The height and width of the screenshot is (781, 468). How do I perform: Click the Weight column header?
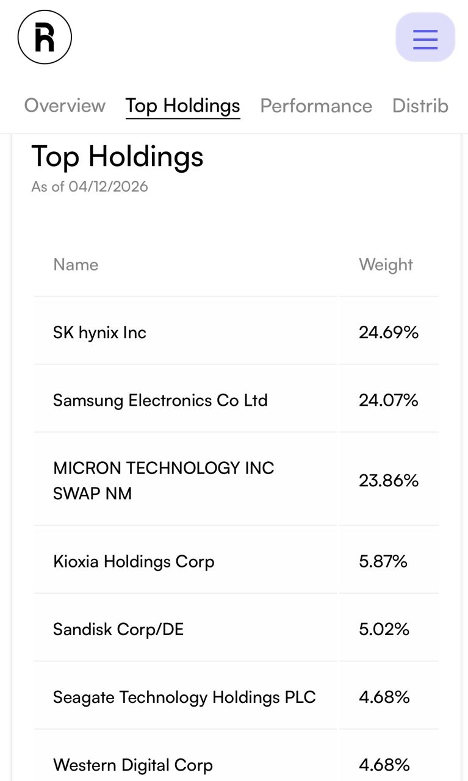[386, 265]
